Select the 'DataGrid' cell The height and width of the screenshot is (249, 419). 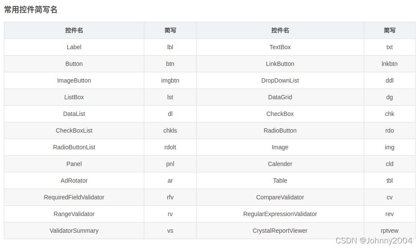(280, 97)
